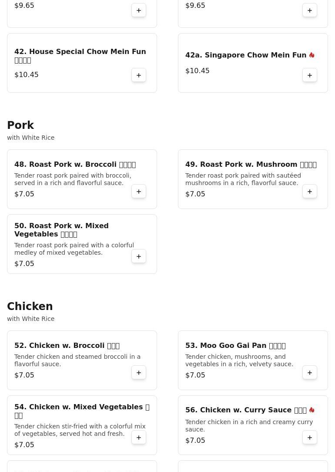Add Singapore Chow Mein Fun to order
335x472 pixels.
310,75
